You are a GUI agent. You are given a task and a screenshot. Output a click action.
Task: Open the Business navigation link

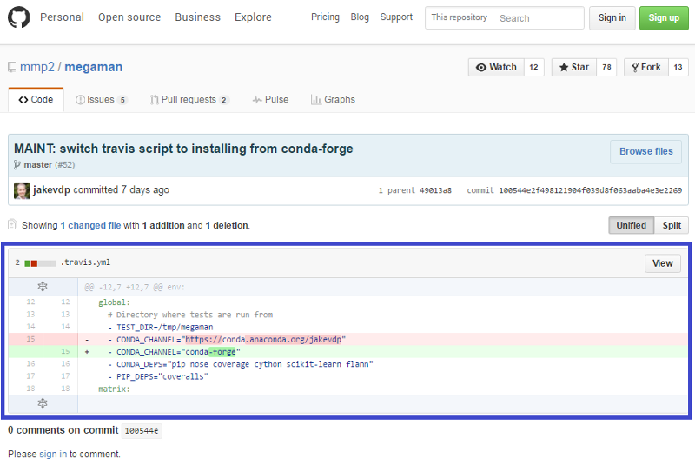point(198,17)
